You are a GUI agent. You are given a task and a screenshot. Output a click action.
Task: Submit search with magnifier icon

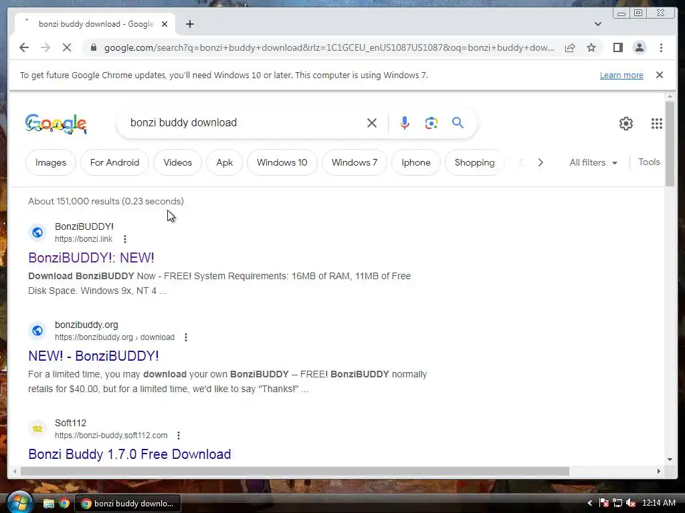click(458, 123)
